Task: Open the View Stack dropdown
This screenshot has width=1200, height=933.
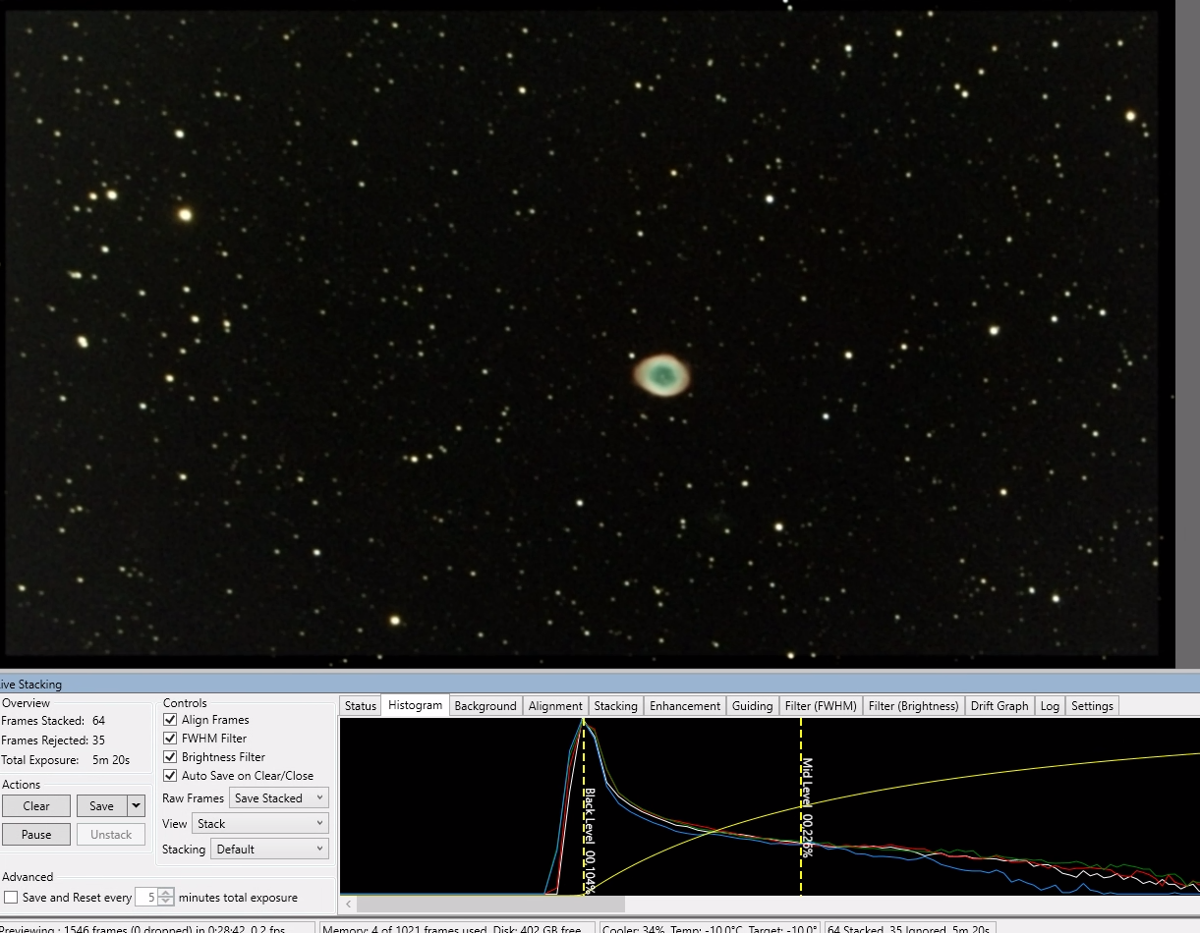Action: pos(259,824)
